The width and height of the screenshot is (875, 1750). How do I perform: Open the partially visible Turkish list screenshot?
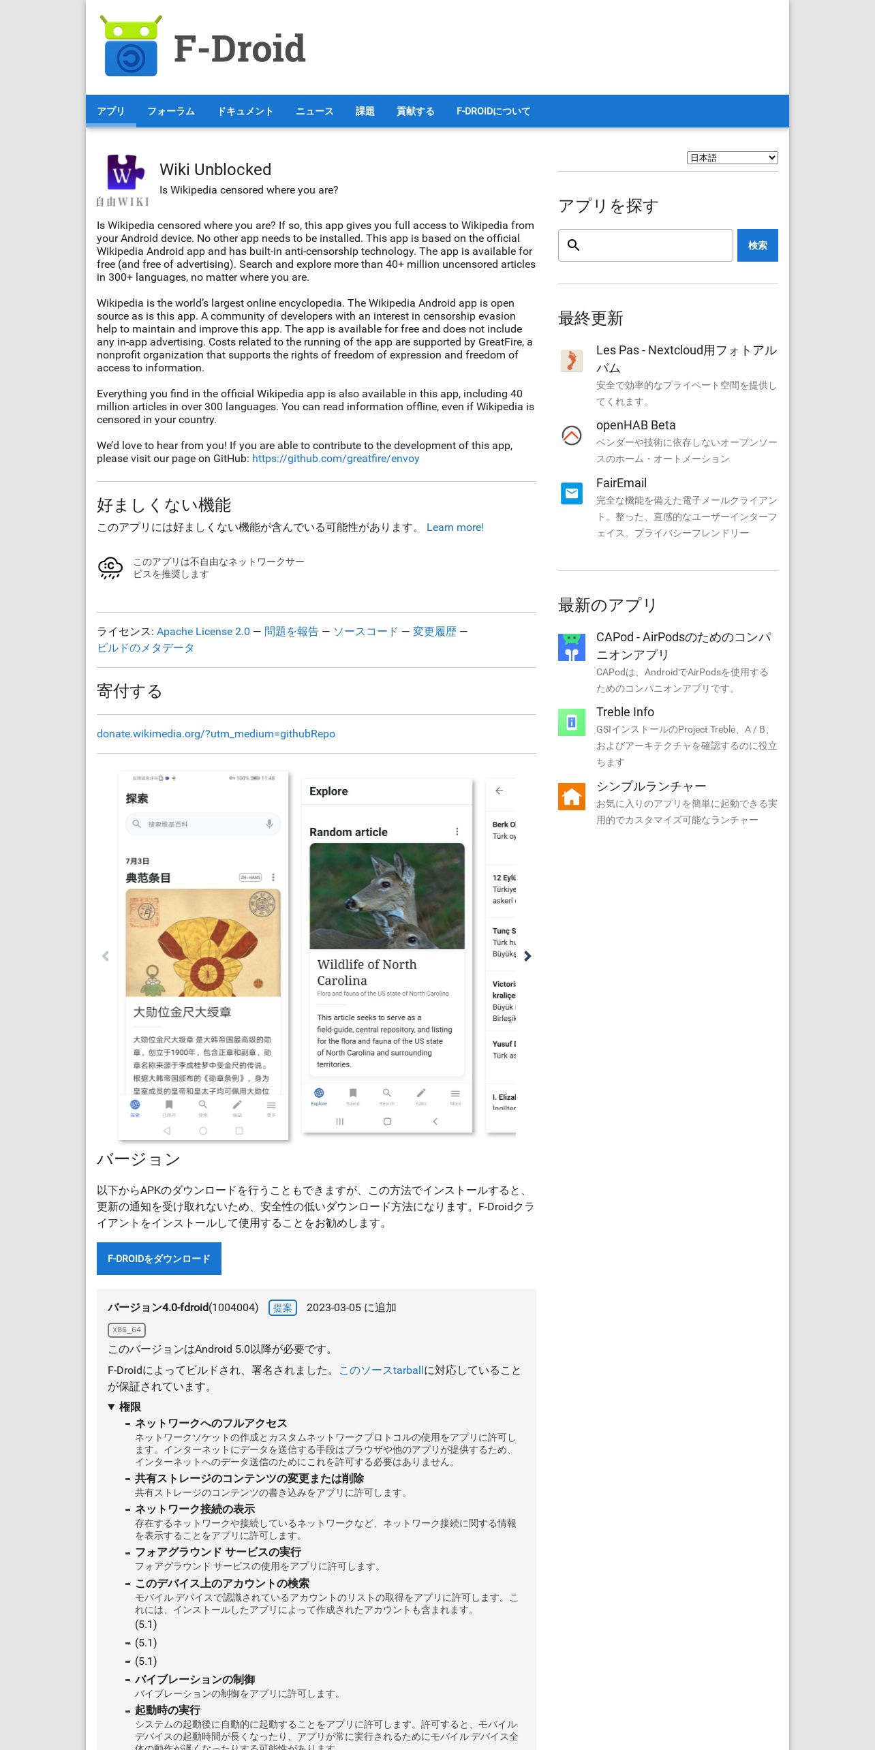501,956
